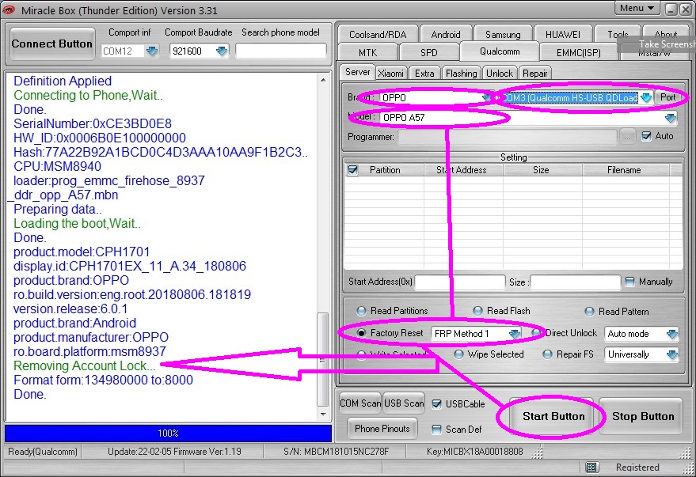Click the 'Ready(Qualcomm)' status bar entry

tap(43, 452)
